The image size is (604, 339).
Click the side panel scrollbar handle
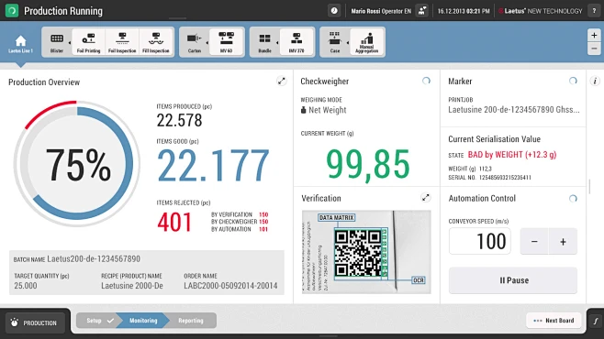click(x=589, y=186)
